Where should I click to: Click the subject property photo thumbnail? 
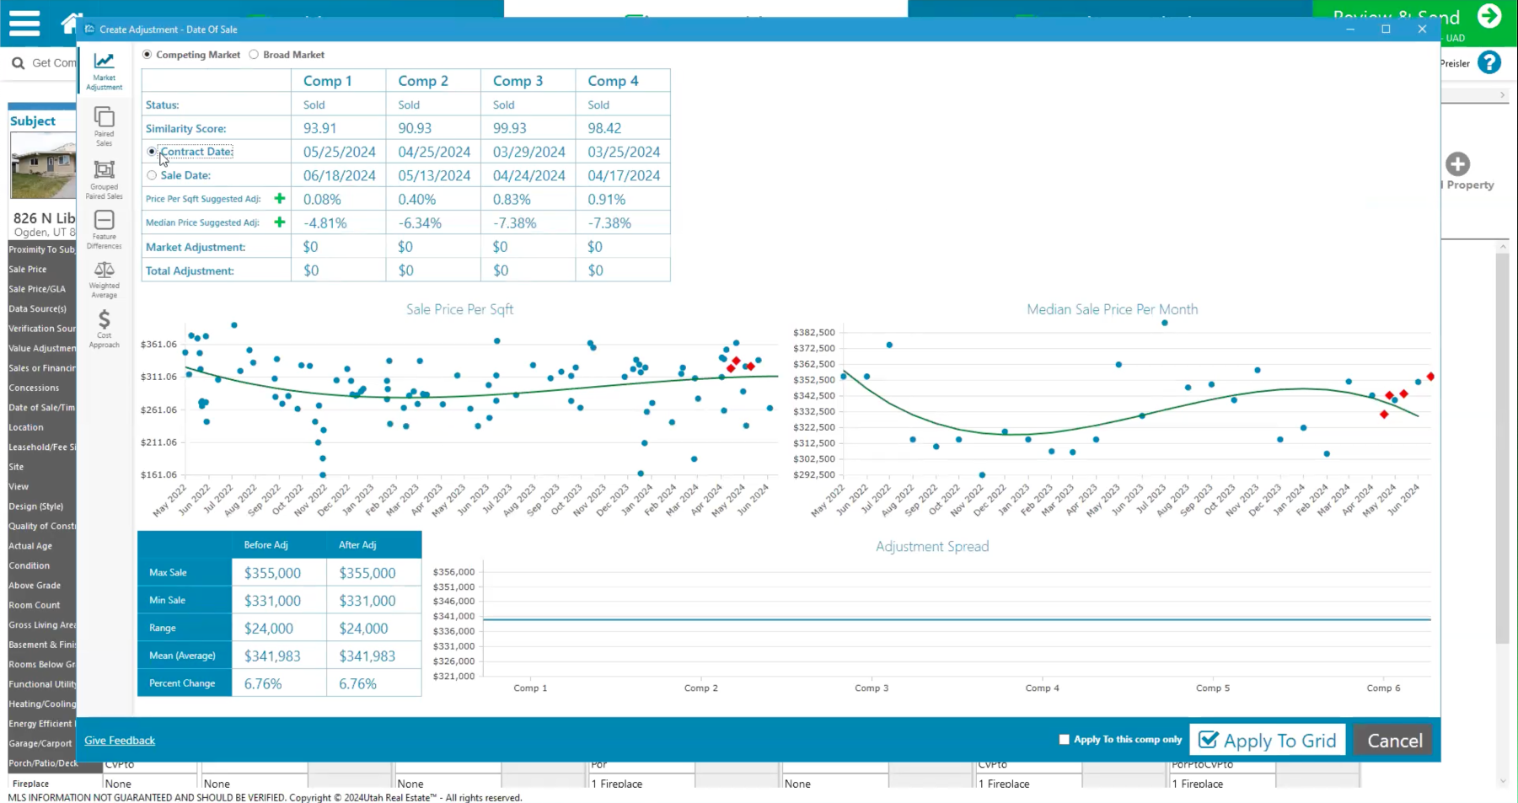point(42,166)
